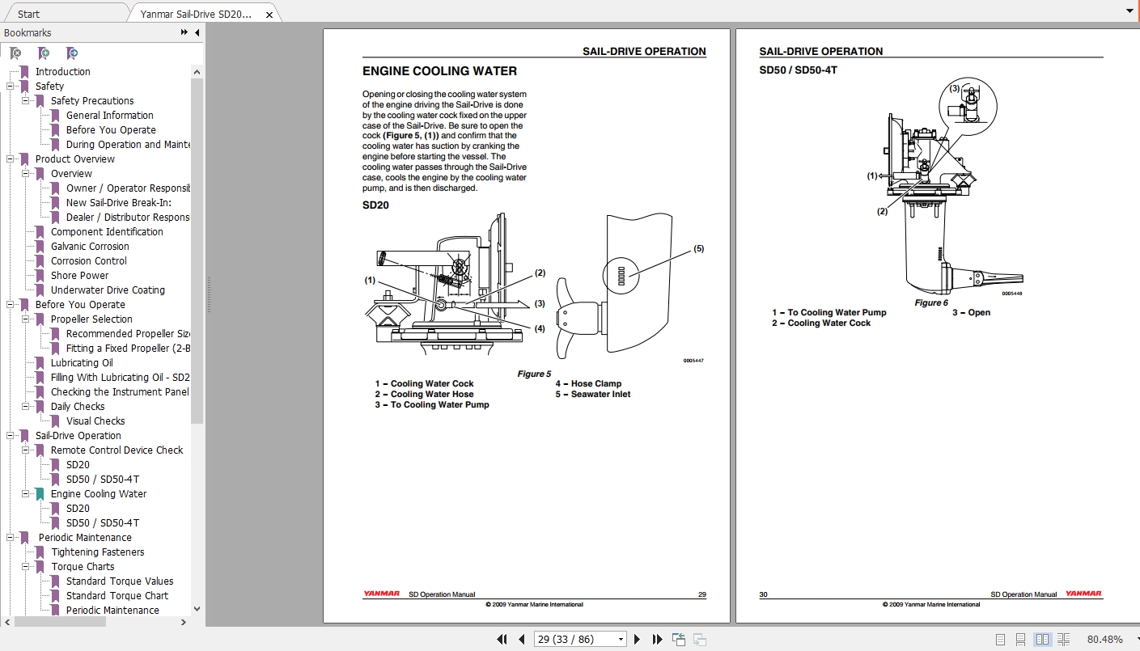This screenshot has height=651, width=1140.
Task: Select two-page continuous view mode
Action: [1062, 639]
